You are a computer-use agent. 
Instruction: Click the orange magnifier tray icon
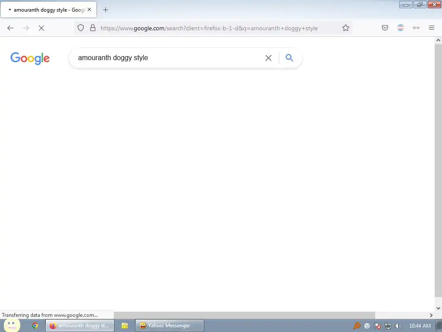point(357,326)
